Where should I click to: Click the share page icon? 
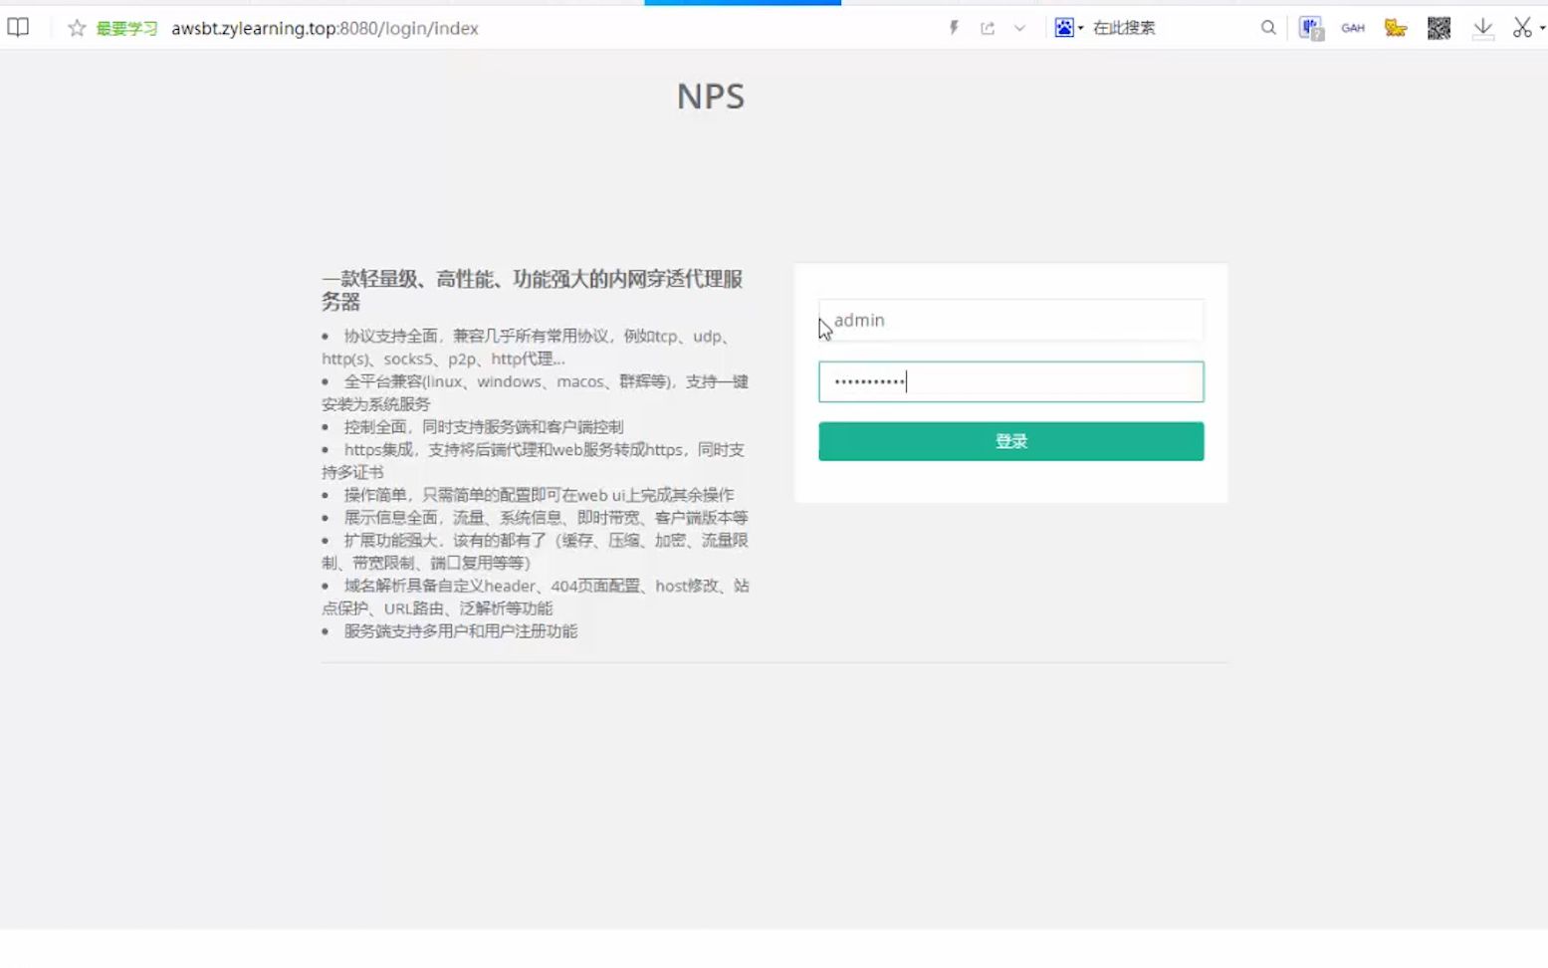(x=988, y=28)
